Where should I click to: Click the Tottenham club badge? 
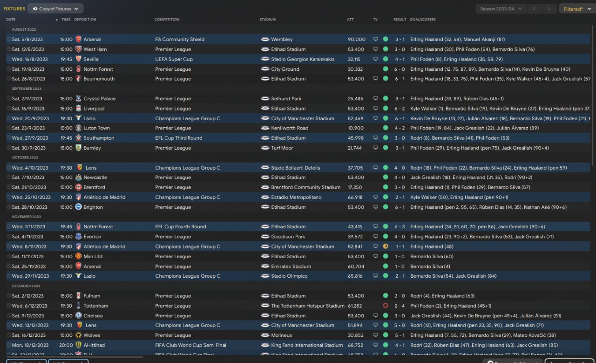coord(78,306)
